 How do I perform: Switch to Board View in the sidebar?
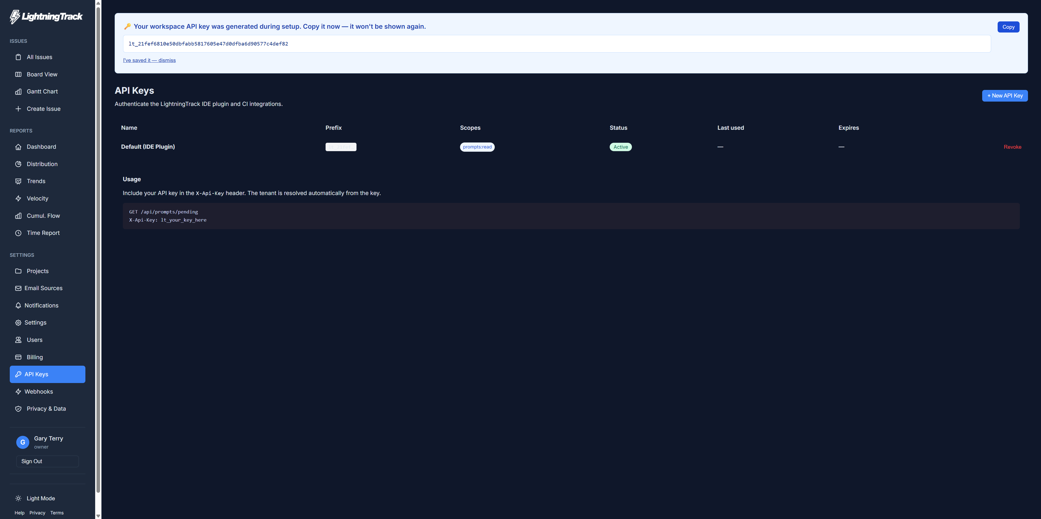pyautogui.click(x=42, y=74)
